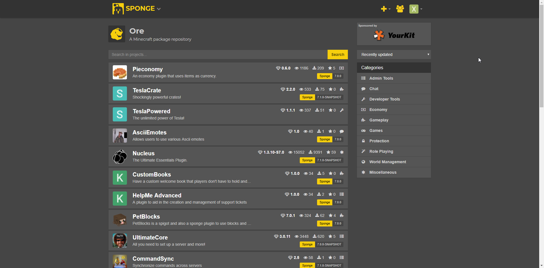Click the '+' create new project icon
Image resolution: width=544 pixels, height=268 pixels.
point(384,9)
